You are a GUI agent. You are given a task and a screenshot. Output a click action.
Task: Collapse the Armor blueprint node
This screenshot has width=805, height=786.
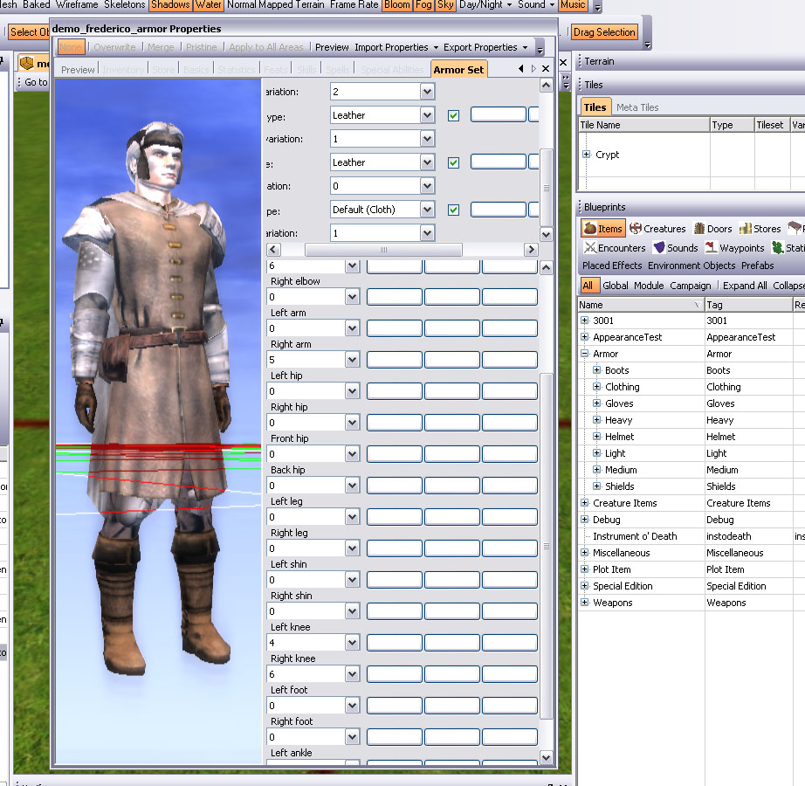coord(584,353)
